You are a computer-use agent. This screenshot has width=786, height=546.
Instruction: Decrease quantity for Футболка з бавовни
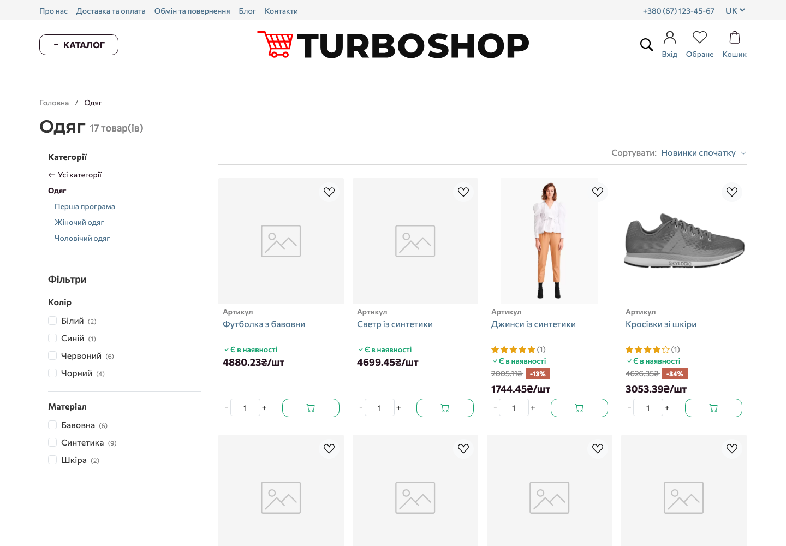coord(227,408)
